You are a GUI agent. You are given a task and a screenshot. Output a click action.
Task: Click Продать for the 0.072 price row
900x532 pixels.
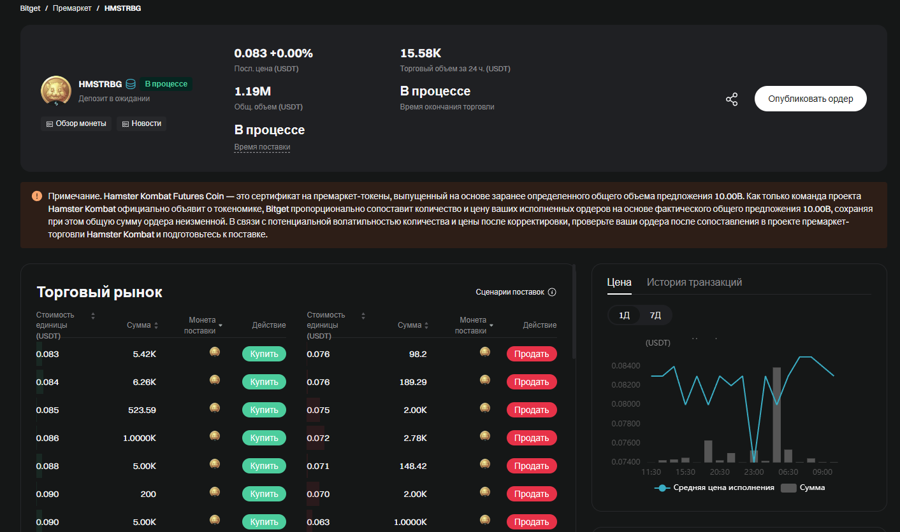[532, 438]
